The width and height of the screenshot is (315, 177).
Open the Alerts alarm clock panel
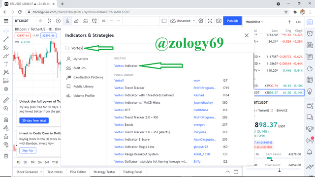pyautogui.click(x=310, y=33)
